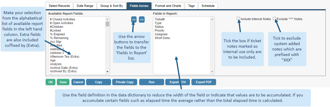Select Afternoon Tea (Extra) in available fields
Image resolution: width=330 pixels, height=107 pixels.
point(65,57)
